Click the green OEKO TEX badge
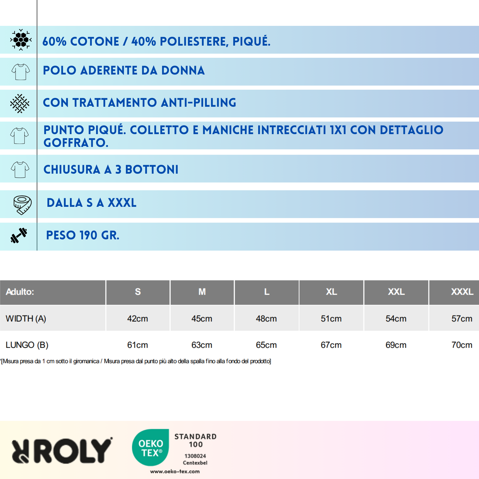 [151, 447]
